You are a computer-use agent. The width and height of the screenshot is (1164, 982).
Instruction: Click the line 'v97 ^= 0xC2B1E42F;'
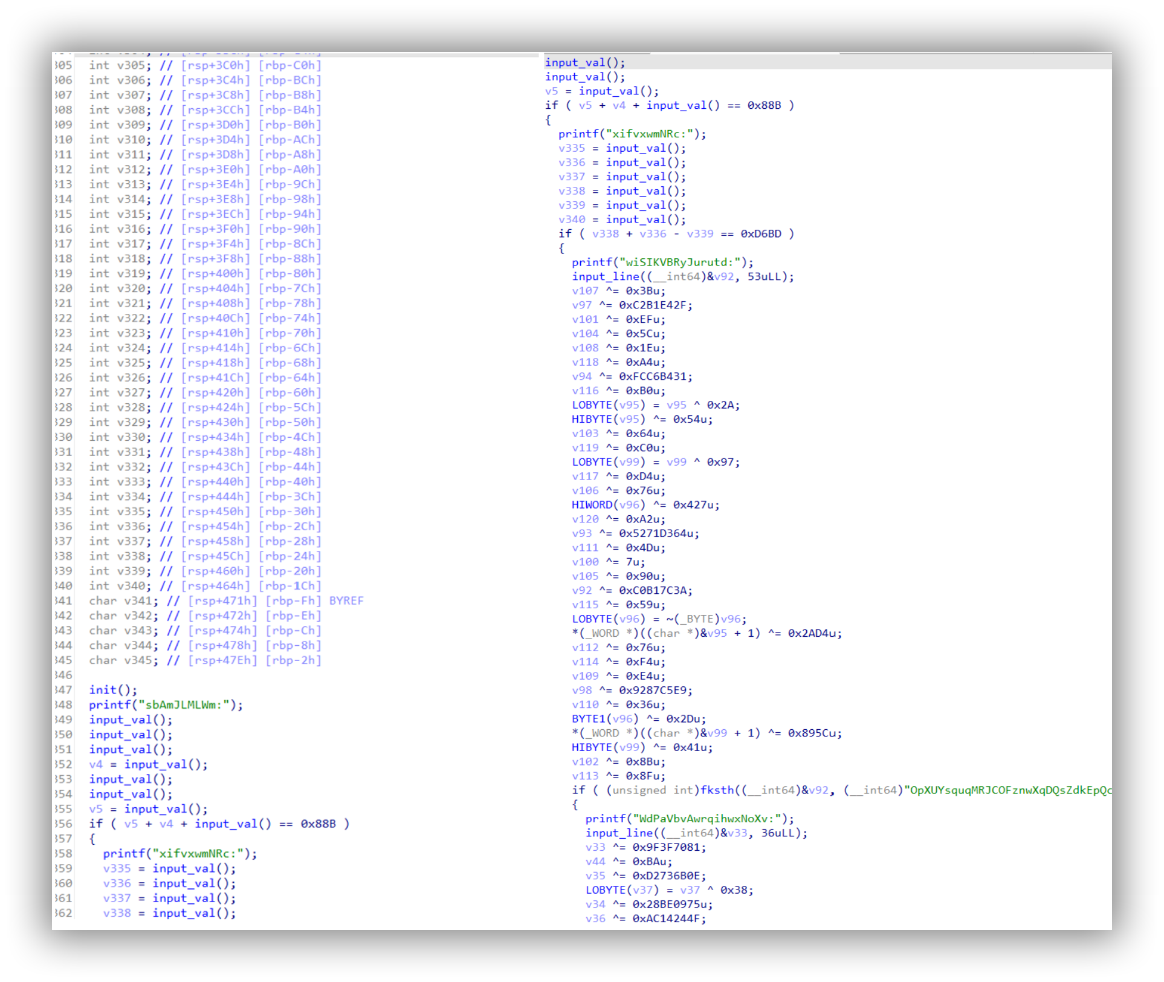point(632,305)
